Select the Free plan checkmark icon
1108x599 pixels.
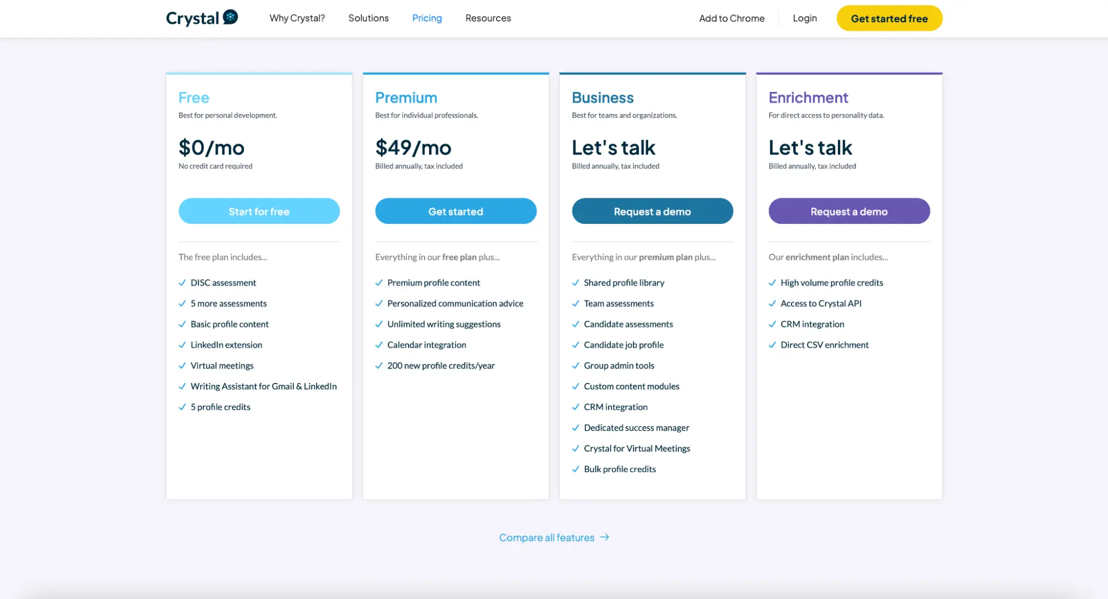(181, 282)
